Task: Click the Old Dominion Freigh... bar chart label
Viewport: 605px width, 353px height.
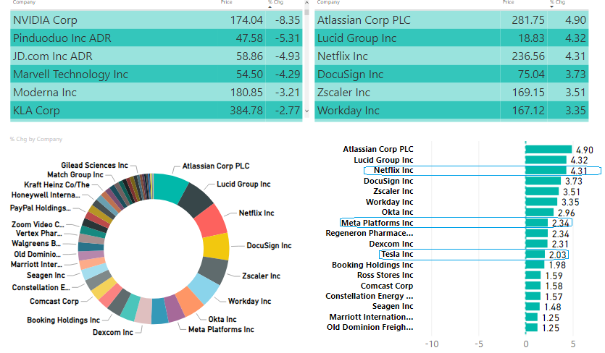Action: click(370, 328)
